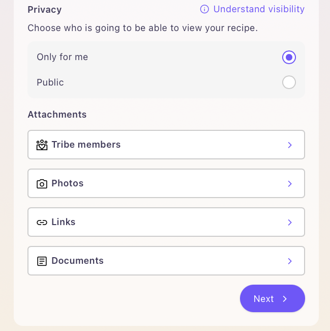Viewport: 330px width, 331px height.
Task: Expand Photos using its right chevron
Action: point(290,184)
